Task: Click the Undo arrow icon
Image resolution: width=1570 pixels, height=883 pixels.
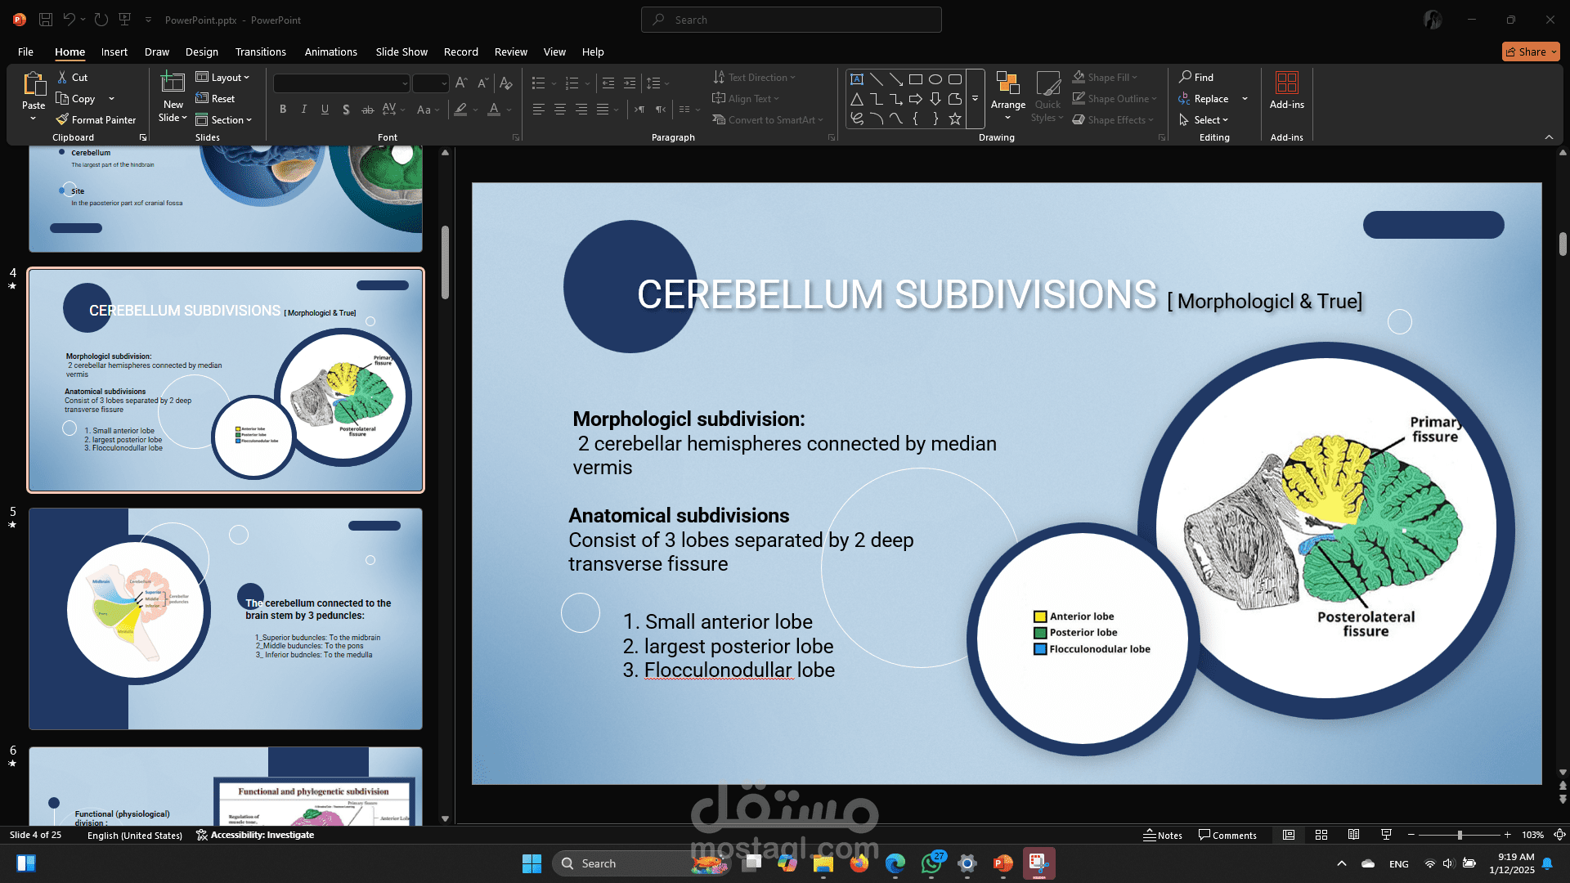Action: 70,20
